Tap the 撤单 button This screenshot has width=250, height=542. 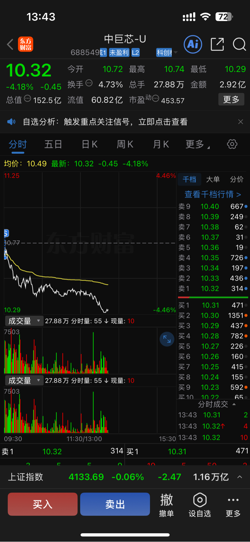[x=166, y=505]
